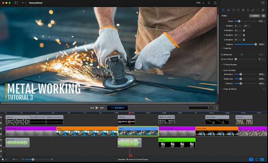This screenshot has height=163, width=268.
Task: Open the plus add menu in title bar
Action: click(24, 3)
